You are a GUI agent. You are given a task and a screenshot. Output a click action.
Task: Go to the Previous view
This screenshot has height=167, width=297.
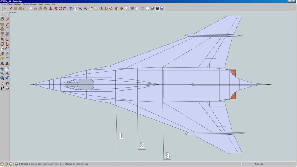tap(2, 78)
